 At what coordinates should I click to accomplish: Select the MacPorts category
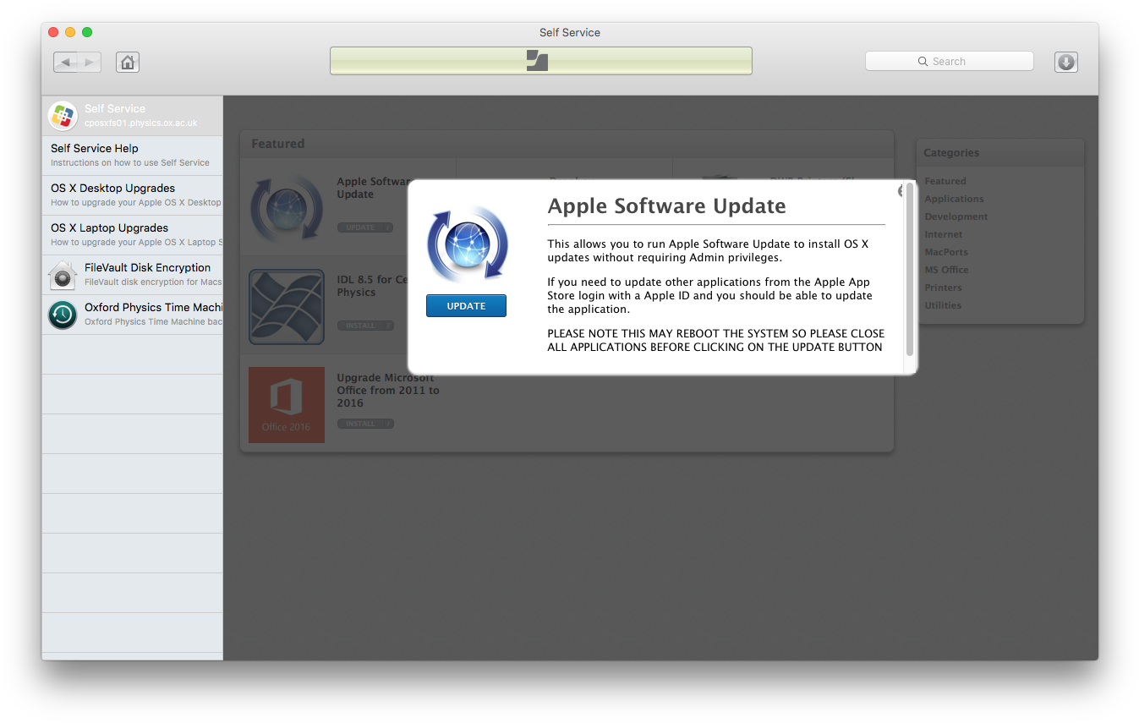coord(946,252)
